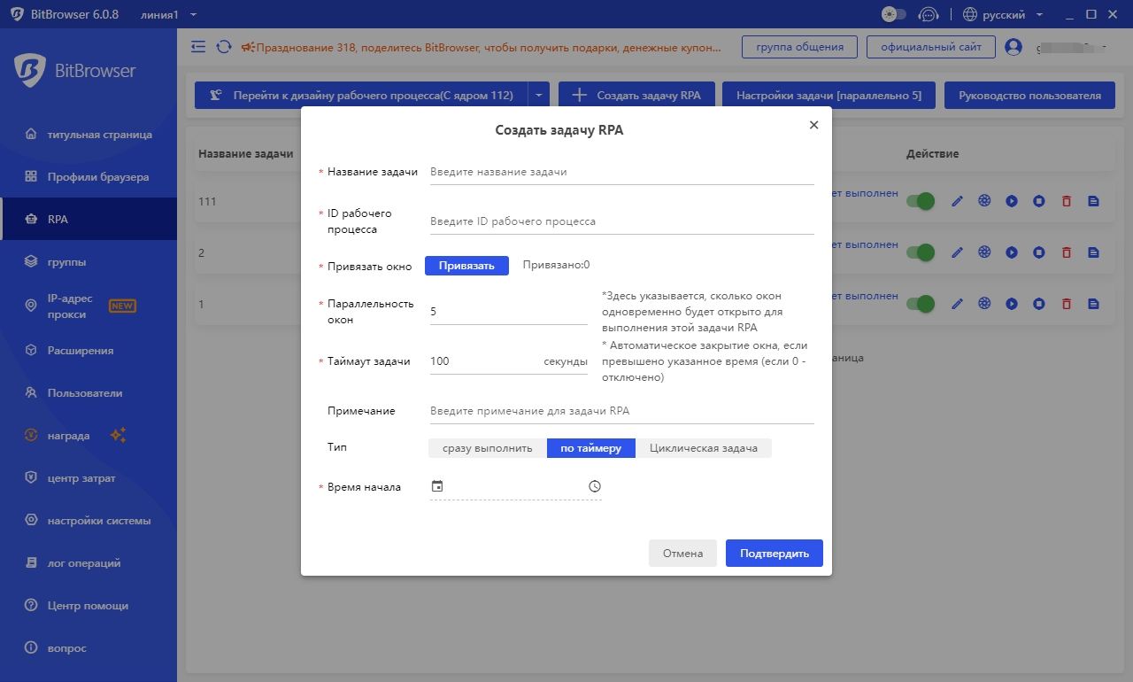The image size is (1133, 682).
Task: Click the calendar icon in Время начала
Action: 436,486
